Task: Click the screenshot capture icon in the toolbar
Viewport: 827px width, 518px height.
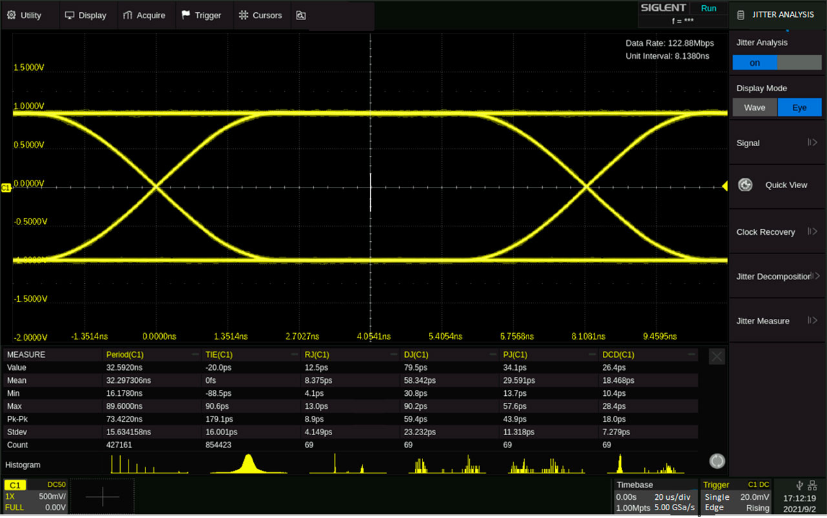Action: (x=300, y=15)
